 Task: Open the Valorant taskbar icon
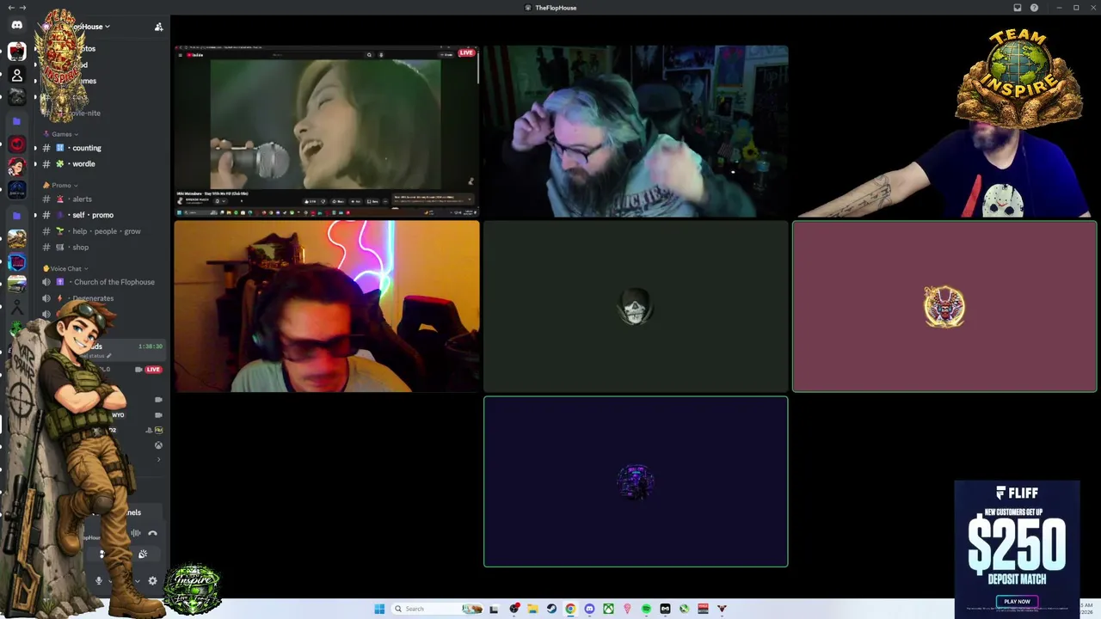pyautogui.click(x=722, y=609)
